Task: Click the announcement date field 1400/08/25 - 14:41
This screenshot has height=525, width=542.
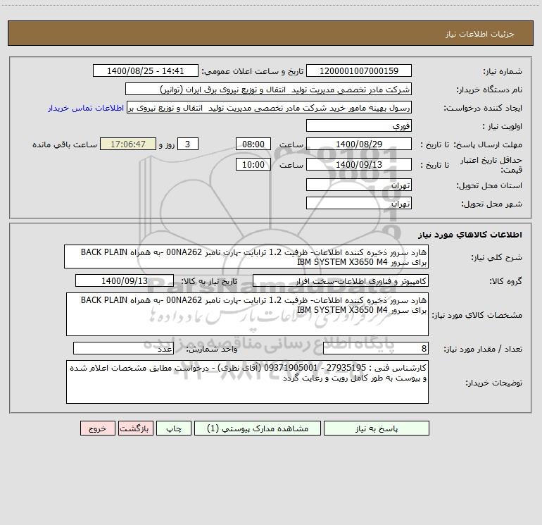Action: [x=146, y=70]
